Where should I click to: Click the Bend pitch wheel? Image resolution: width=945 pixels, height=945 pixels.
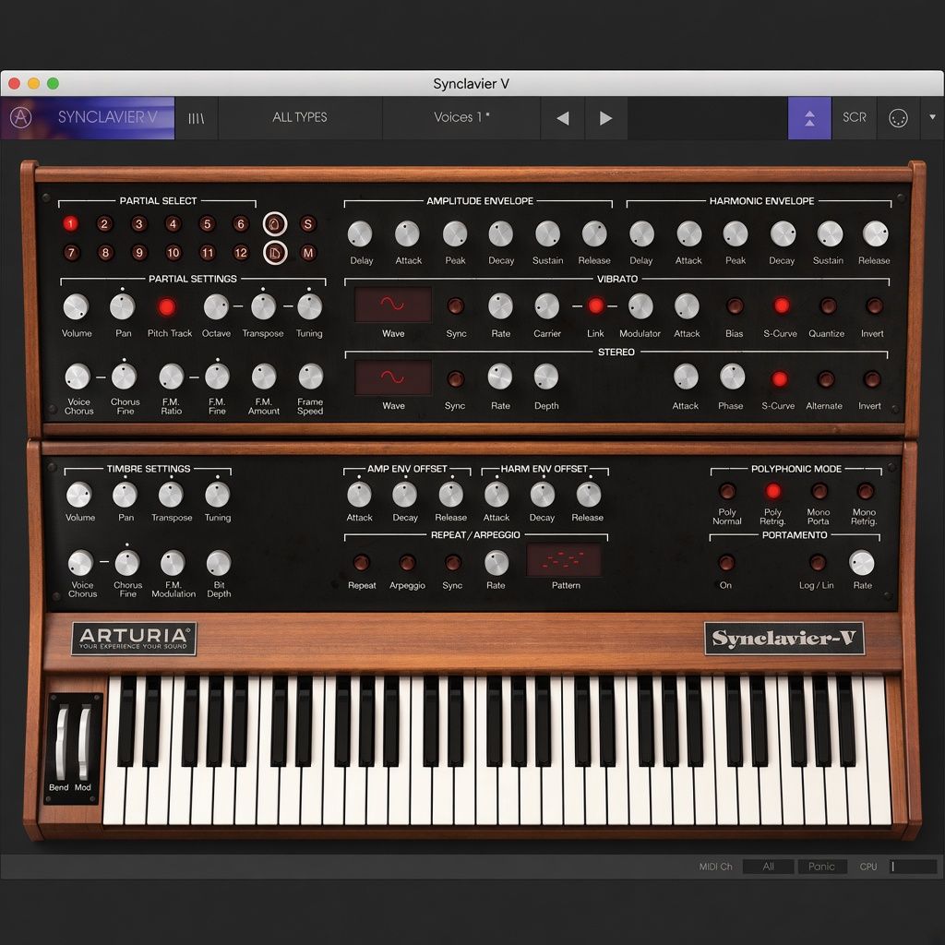pyautogui.click(x=62, y=743)
